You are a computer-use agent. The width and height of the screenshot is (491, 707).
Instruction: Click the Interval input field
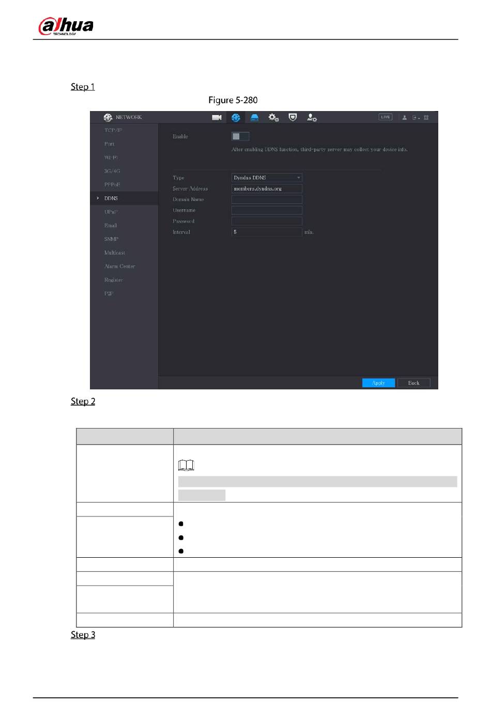pos(267,232)
